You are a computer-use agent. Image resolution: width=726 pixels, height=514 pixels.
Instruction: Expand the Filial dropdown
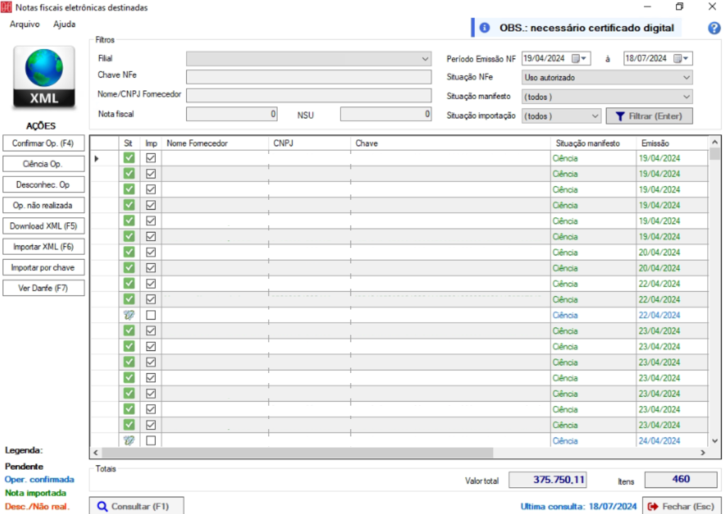425,59
